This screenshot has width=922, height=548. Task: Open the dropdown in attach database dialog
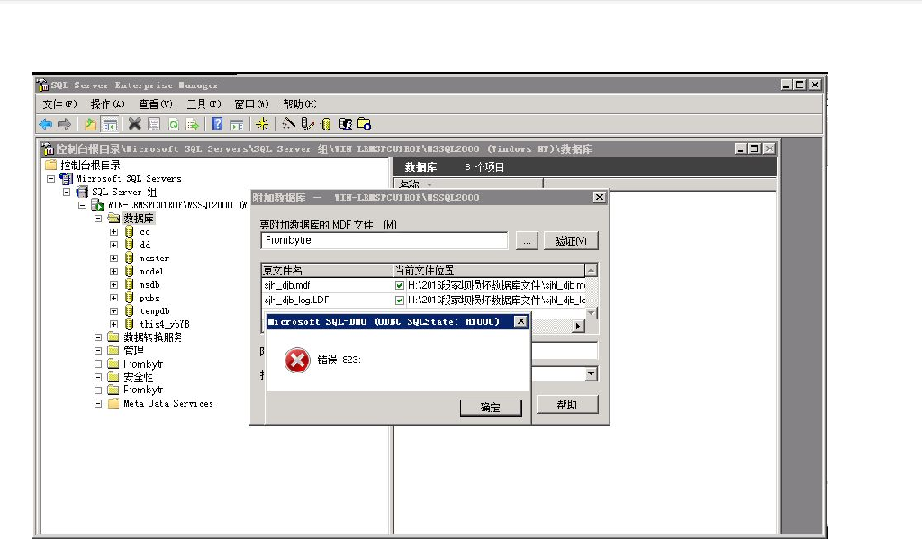pyautogui.click(x=591, y=373)
